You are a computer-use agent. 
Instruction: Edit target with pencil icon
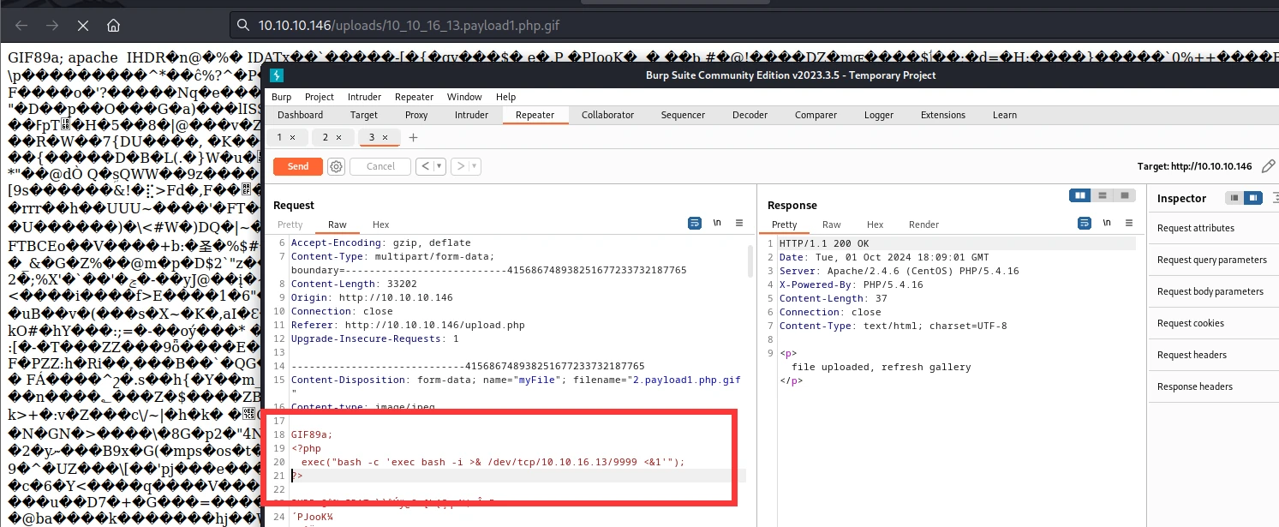1269,165
